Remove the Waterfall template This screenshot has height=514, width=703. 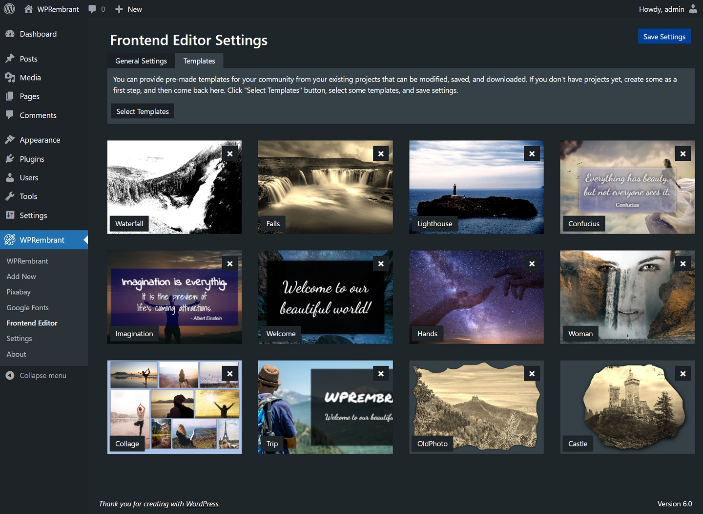230,153
